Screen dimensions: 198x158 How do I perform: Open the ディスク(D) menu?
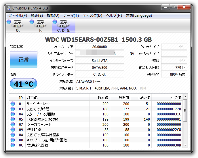(92, 16)
